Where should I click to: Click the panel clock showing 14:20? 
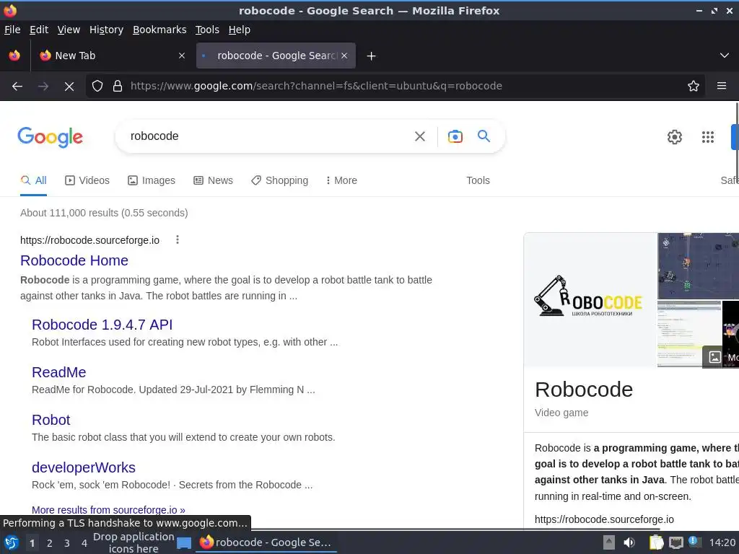point(722,542)
